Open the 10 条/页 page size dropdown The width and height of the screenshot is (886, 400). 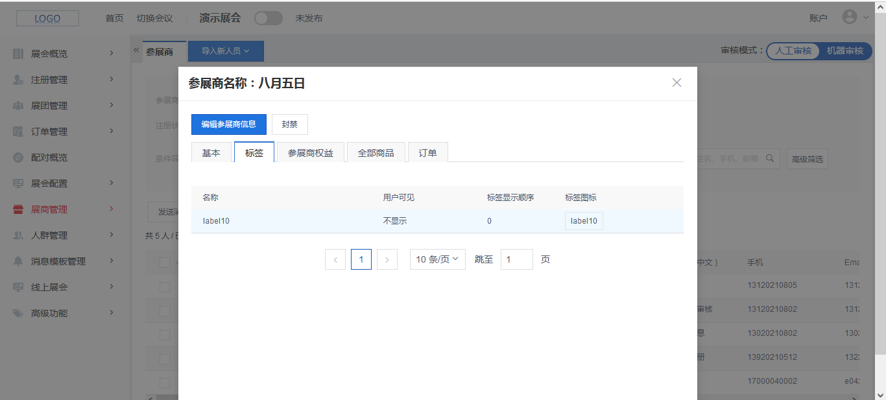coord(438,259)
